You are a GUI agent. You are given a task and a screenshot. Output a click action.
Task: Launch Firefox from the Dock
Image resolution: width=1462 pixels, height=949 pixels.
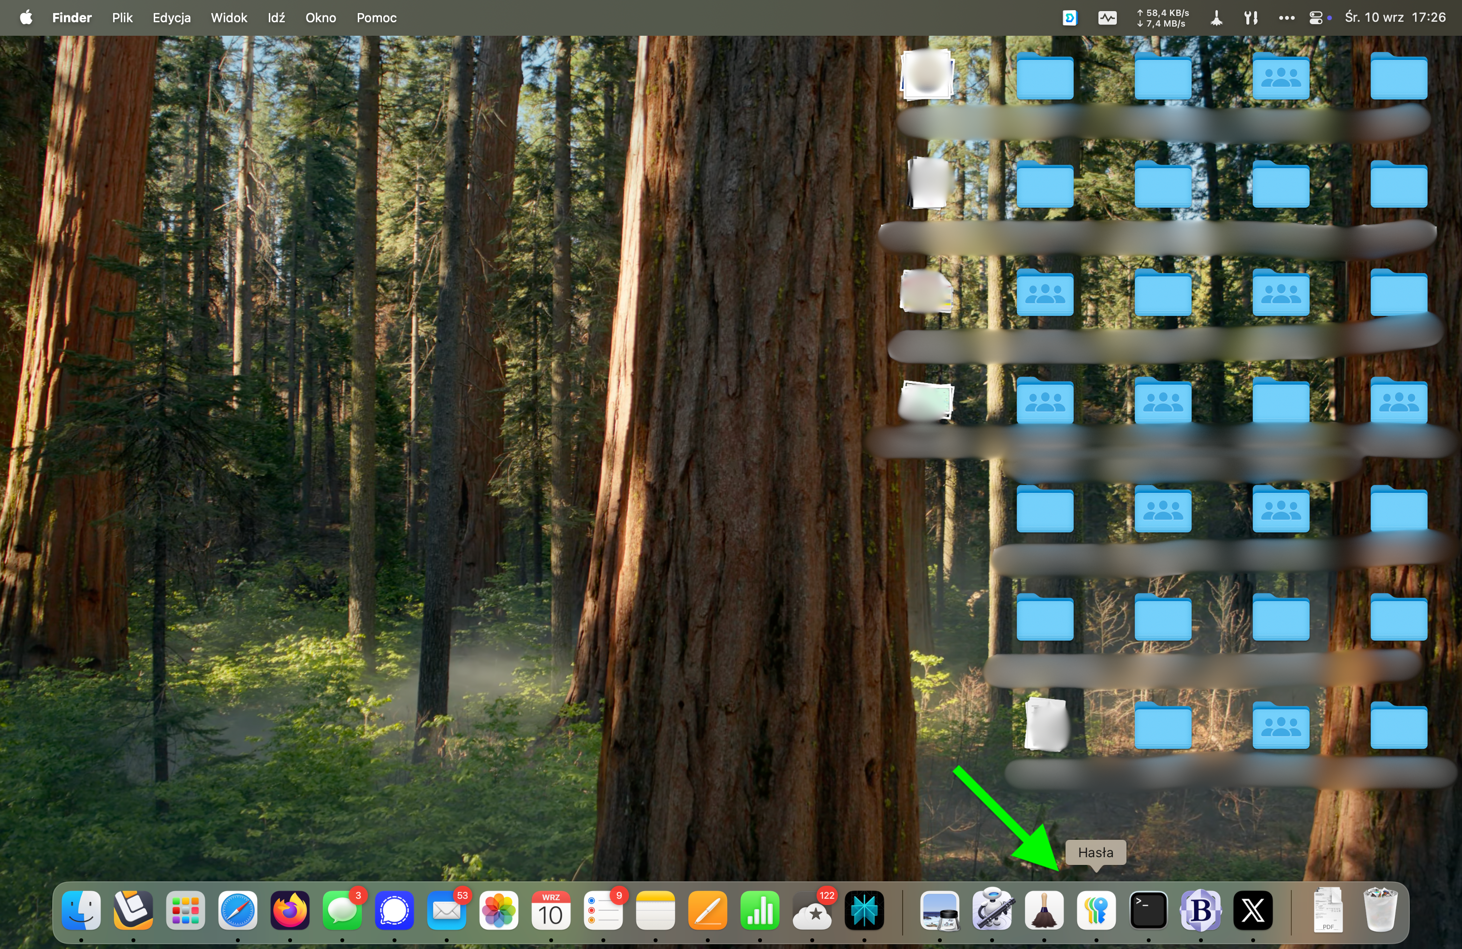pyautogui.click(x=290, y=910)
